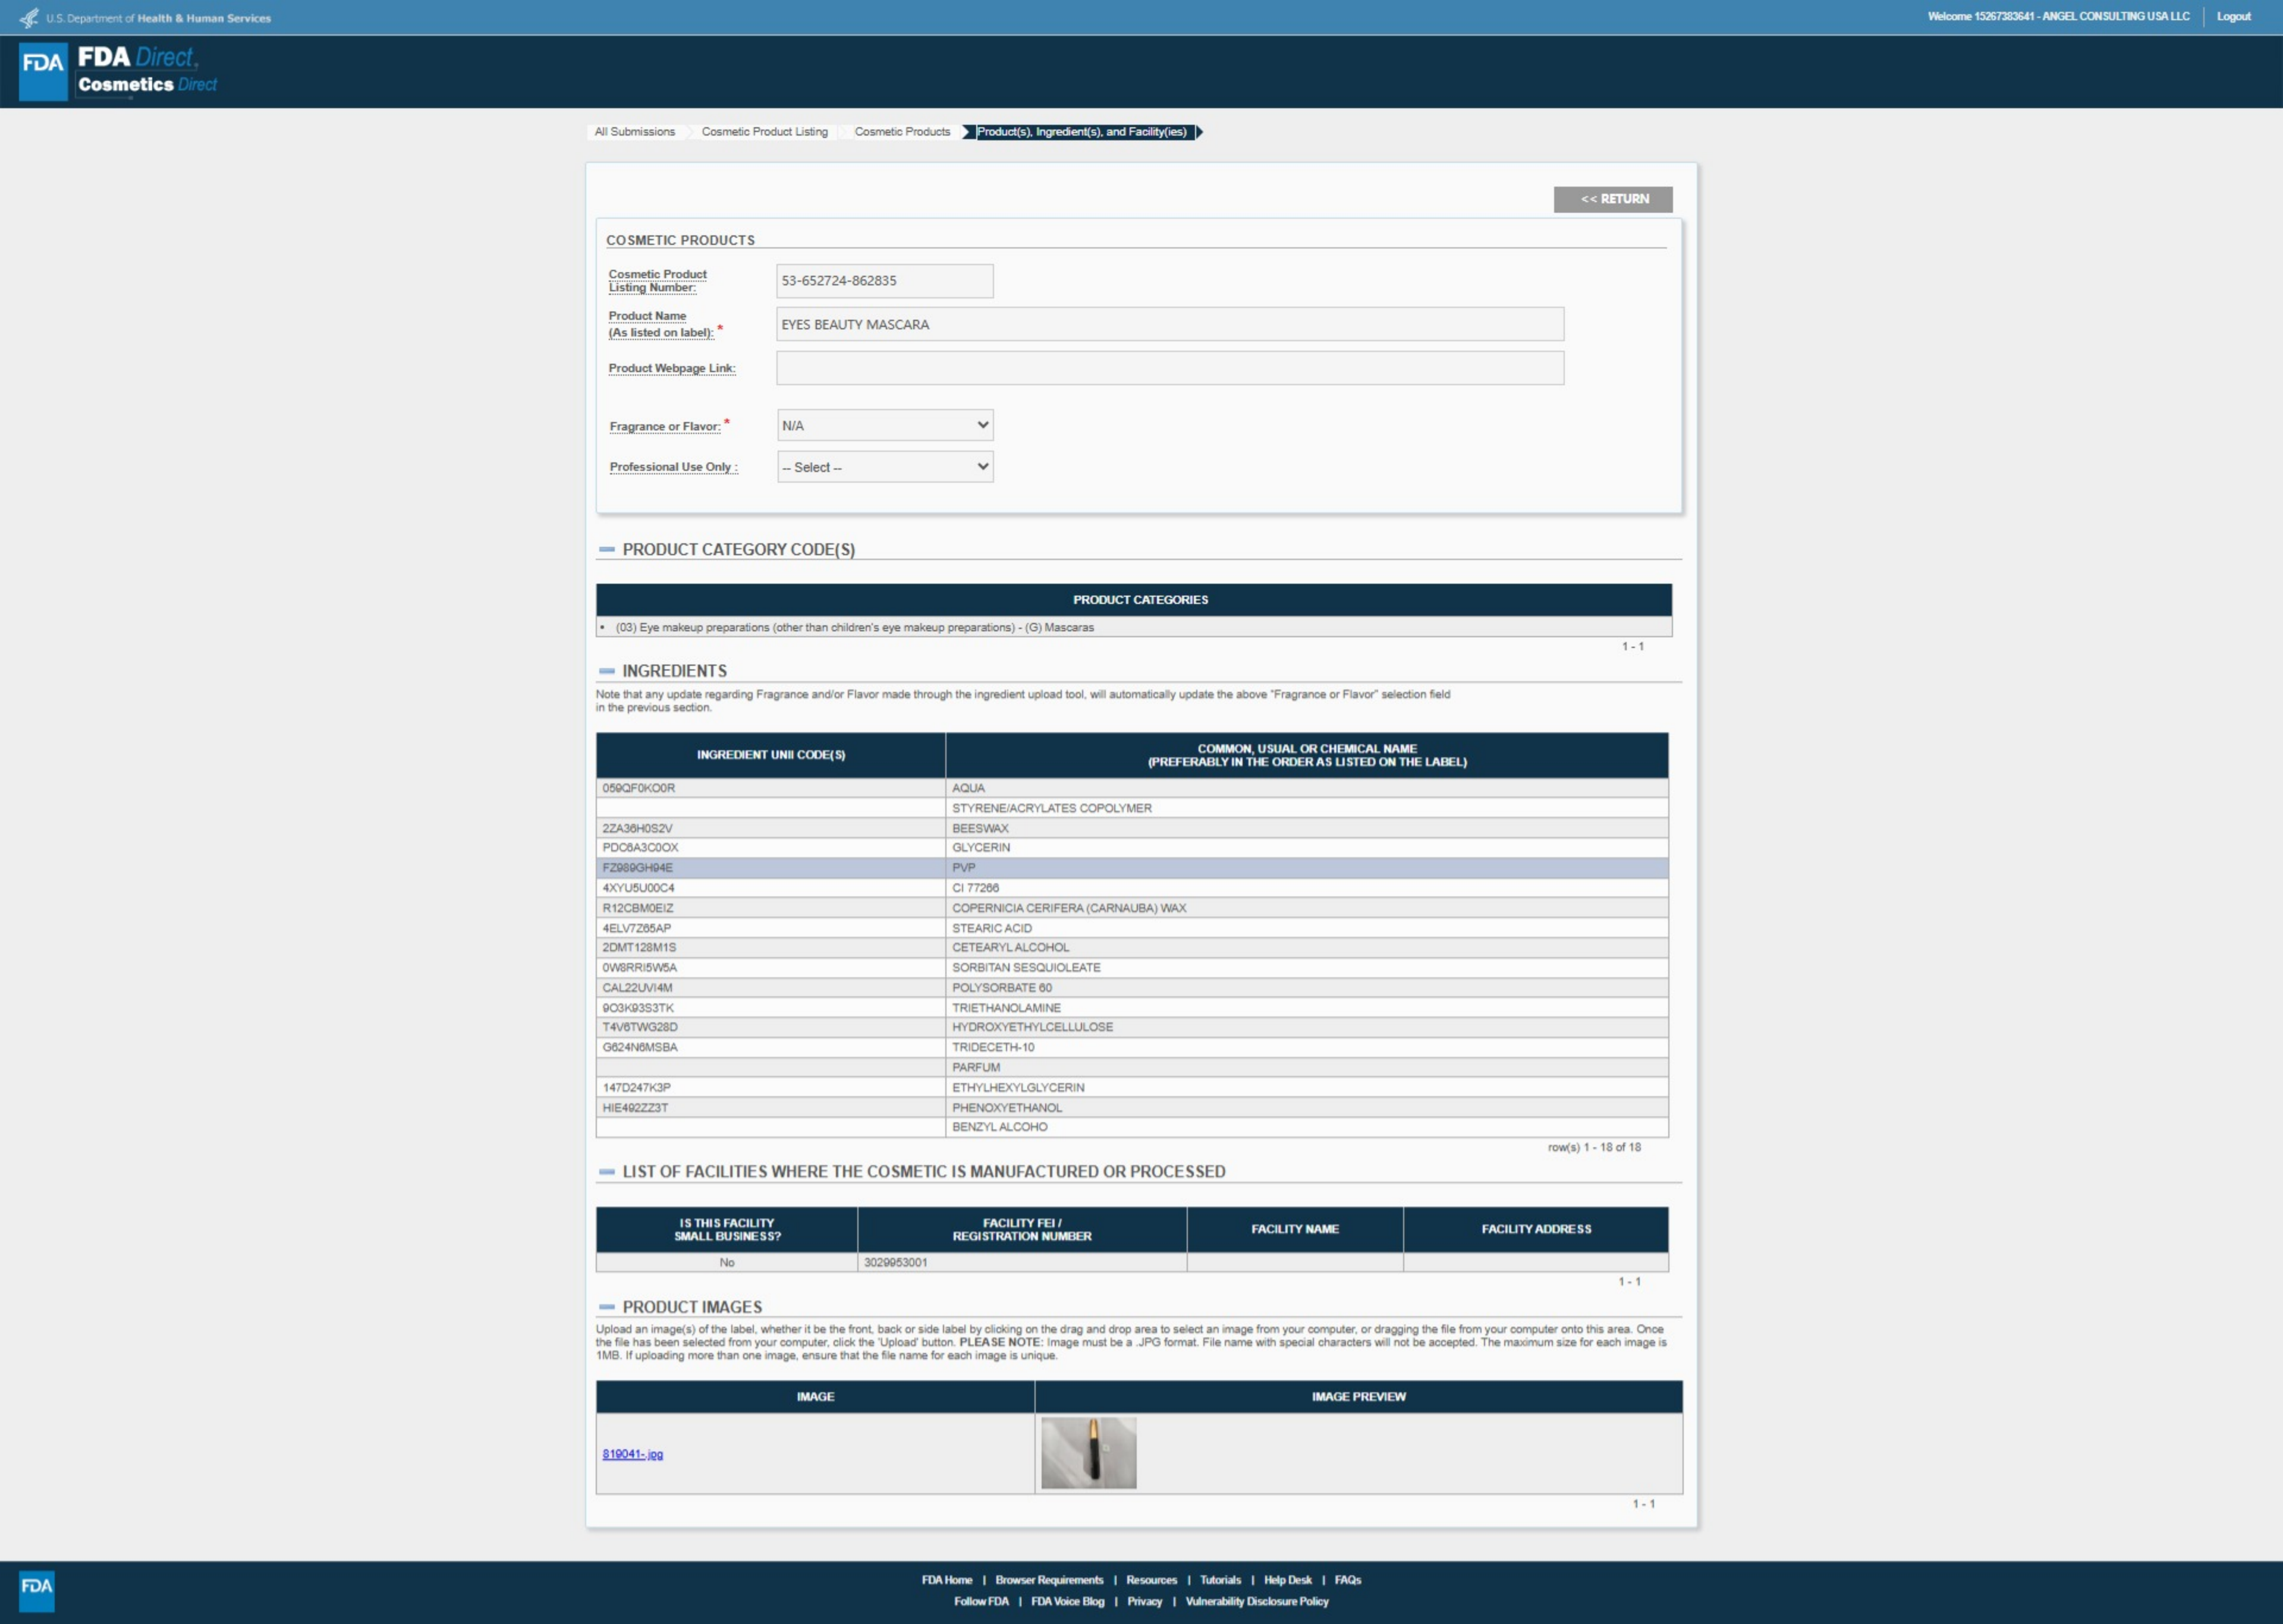The height and width of the screenshot is (1624, 2283).
Task: Collapse the Product Category Code(s) section
Action: click(607, 550)
